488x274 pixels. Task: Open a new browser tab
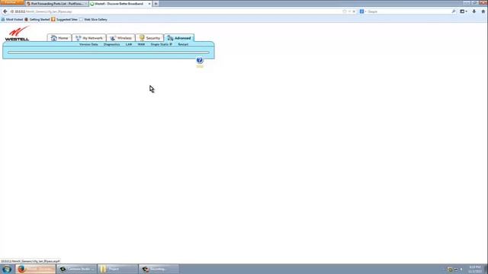156,4
